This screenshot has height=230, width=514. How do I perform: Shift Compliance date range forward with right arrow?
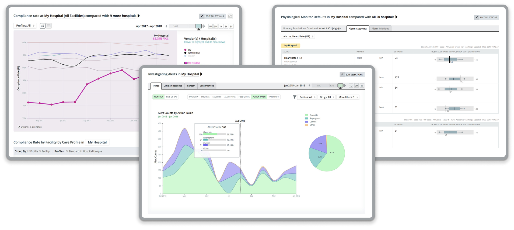pyautogui.click(x=204, y=26)
